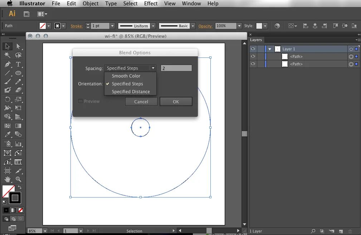Pick the Ellipse tool
The height and width of the screenshot is (235, 361).
click(18, 73)
